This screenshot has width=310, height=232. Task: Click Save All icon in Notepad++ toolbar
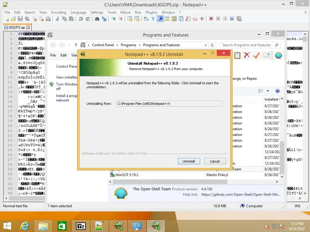click(x=27, y=19)
